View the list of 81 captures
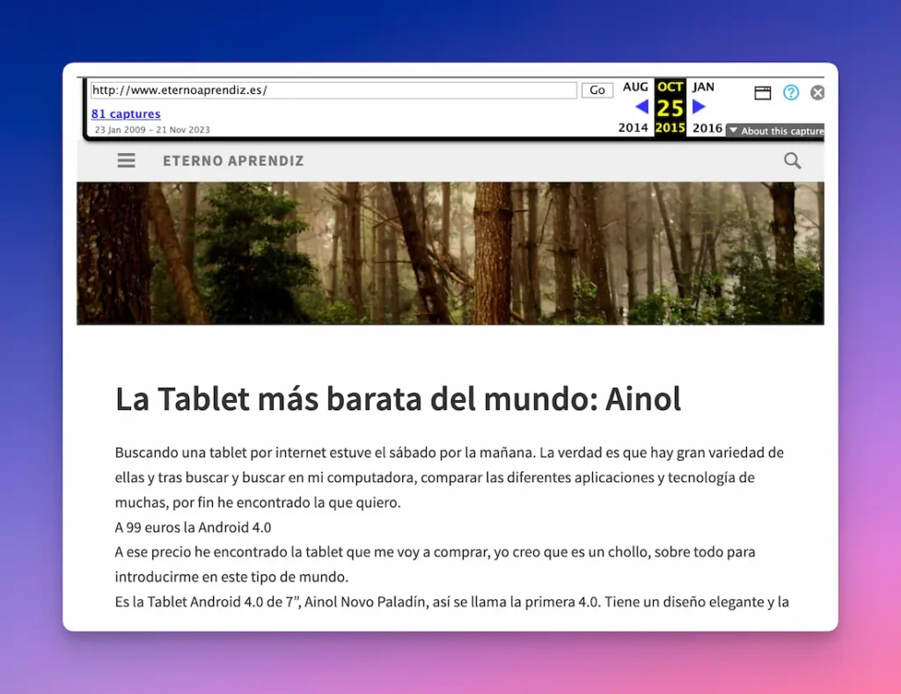Screen dimensions: 901x694 [x=126, y=113]
